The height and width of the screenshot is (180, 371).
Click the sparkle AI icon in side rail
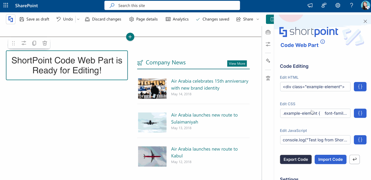[x=268, y=61]
